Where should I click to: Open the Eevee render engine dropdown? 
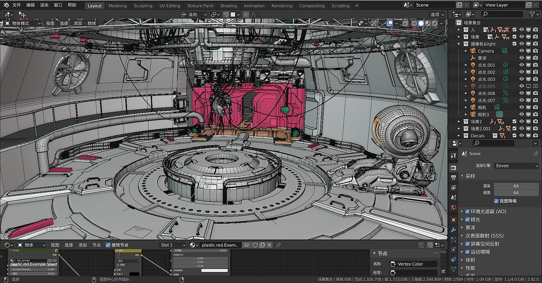point(516,165)
